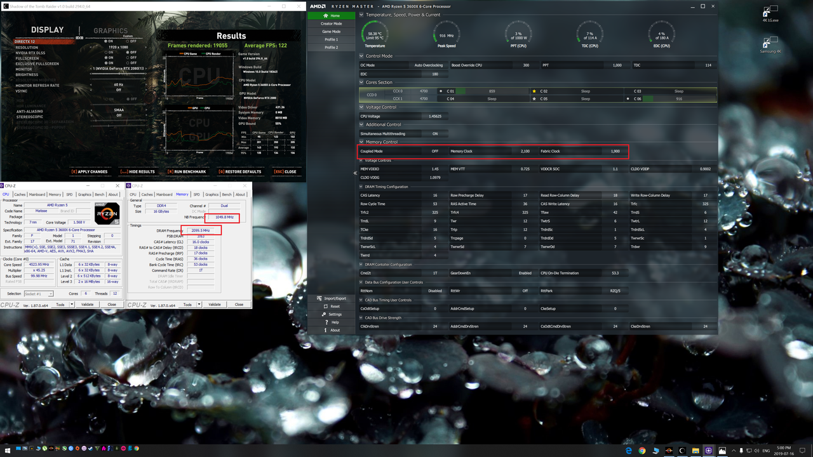Switch to Caches tab in CPU-Z CPU window
813x457 pixels.
tap(20, 195)
